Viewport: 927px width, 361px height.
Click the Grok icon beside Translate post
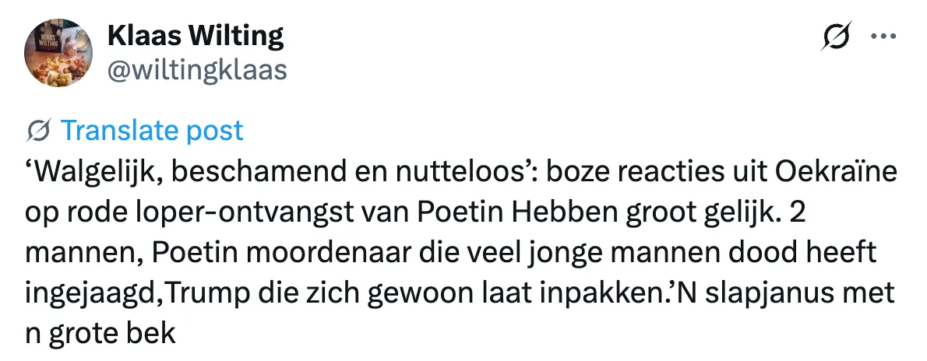coord(38,131)
